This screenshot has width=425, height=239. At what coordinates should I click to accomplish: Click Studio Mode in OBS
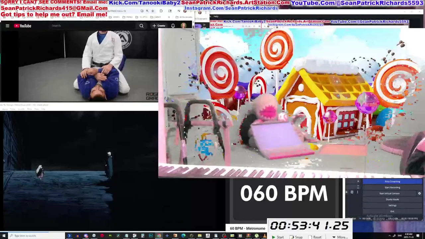coord(392,199)
